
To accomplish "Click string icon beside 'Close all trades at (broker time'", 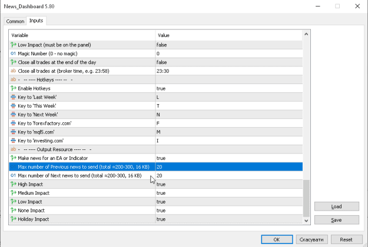I will 14,71.
